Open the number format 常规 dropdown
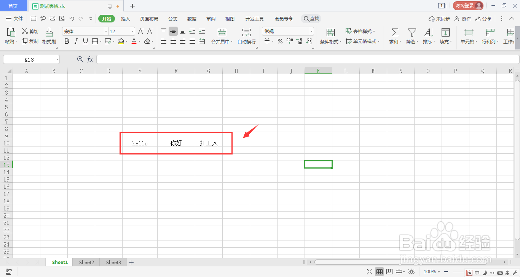Image resolution: width=520 pixels, height=277 pixels. pyautogui.click(x=311, y=32)
